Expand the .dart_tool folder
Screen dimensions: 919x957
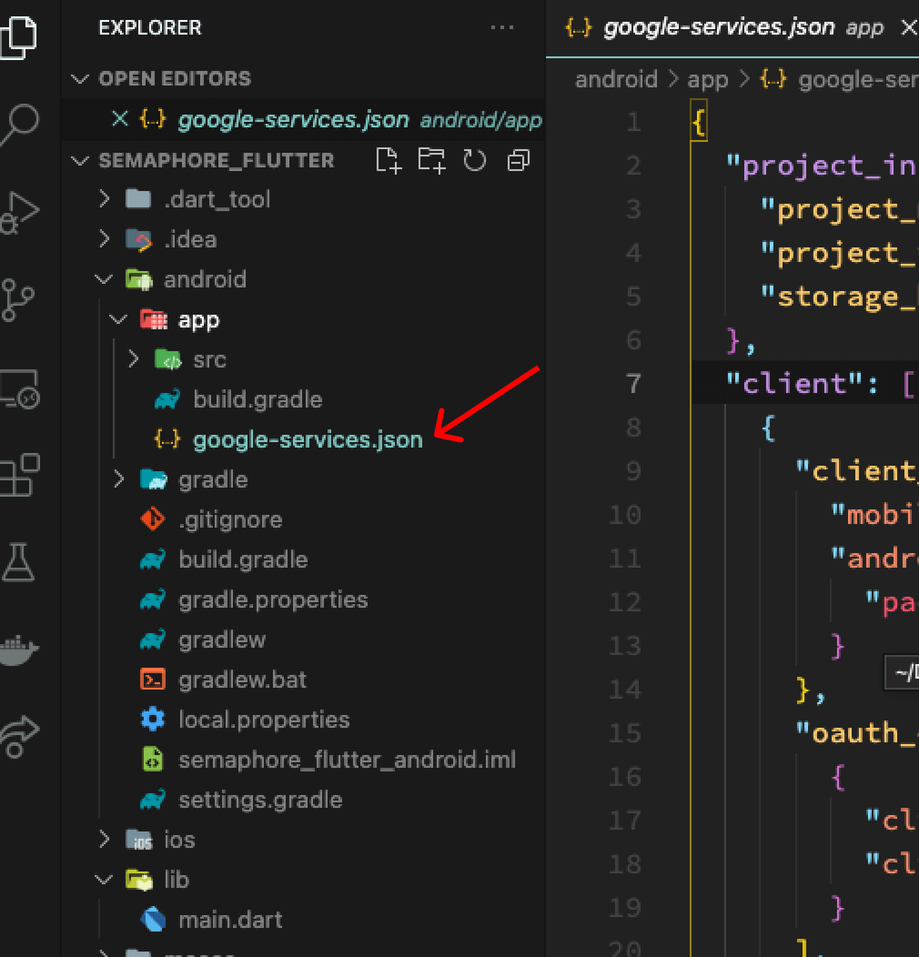[104, 199]
